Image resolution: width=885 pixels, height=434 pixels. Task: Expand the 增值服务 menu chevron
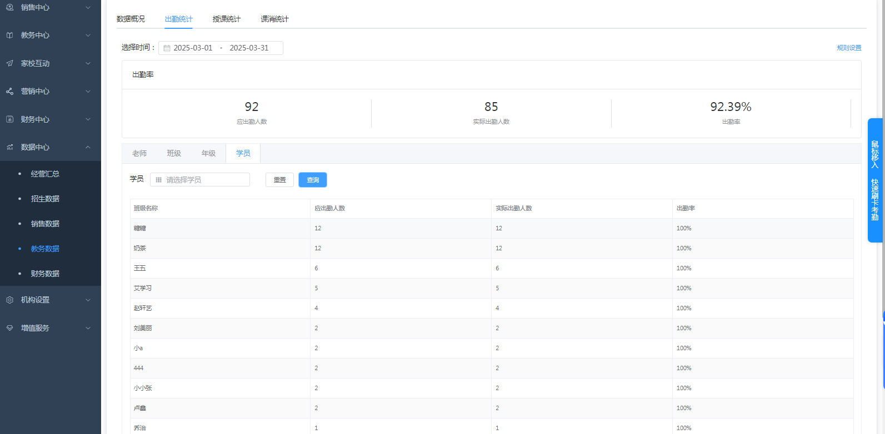point(88,328)
